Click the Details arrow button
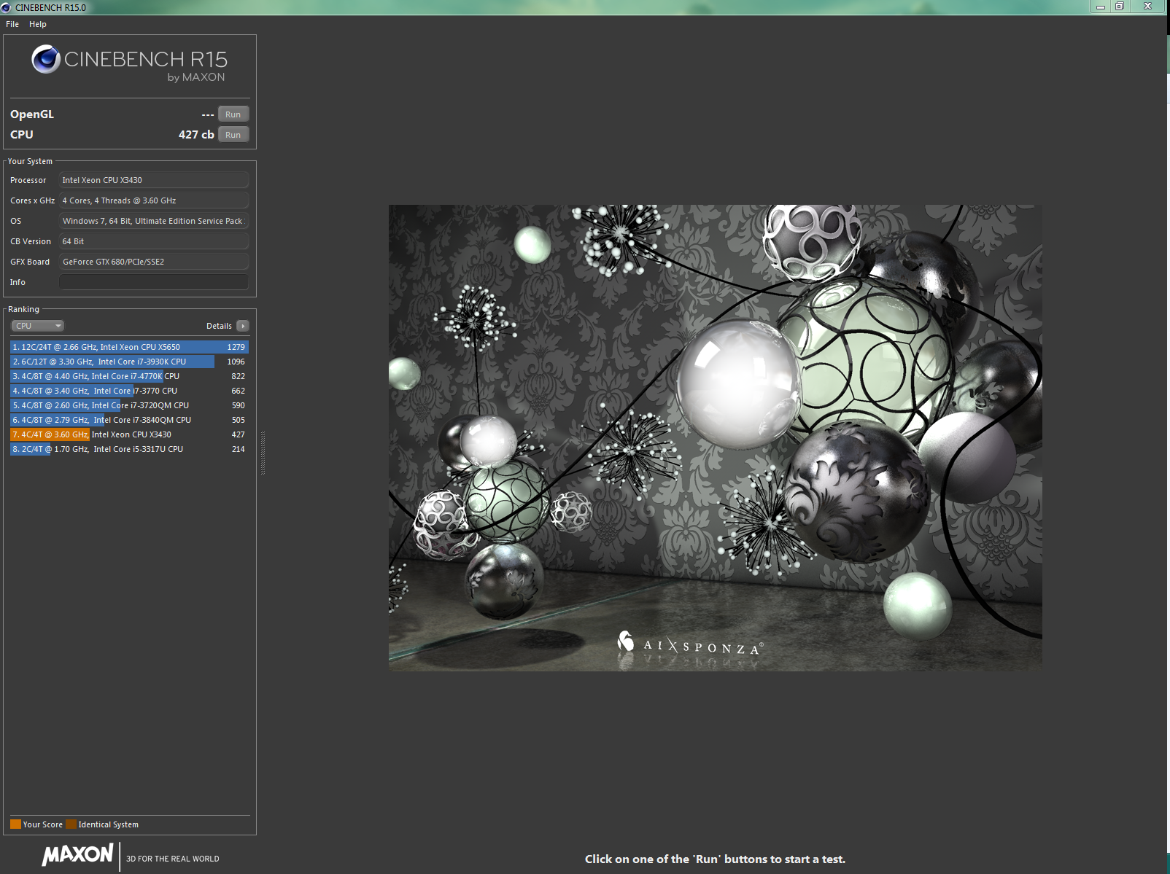Screen dimensions: 1170x874 tap(243, 326)
